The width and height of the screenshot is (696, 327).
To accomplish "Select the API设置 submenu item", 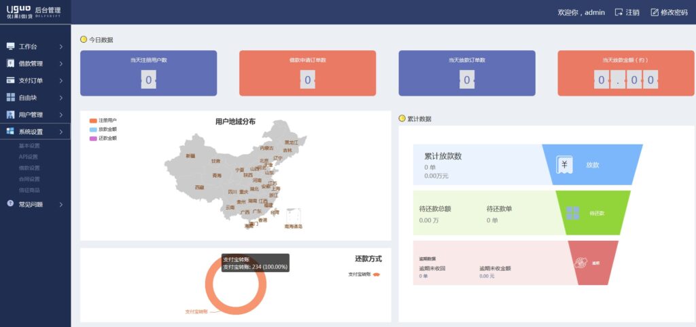I will tap(29, 157).
